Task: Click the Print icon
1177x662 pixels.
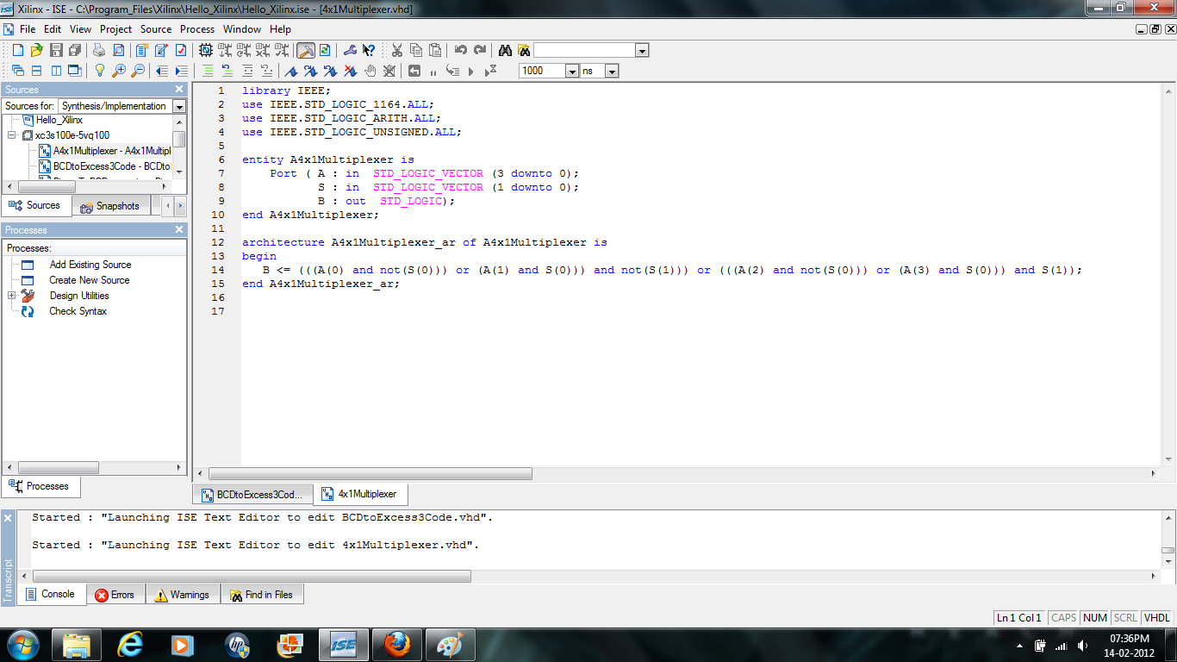Action: 99,50
